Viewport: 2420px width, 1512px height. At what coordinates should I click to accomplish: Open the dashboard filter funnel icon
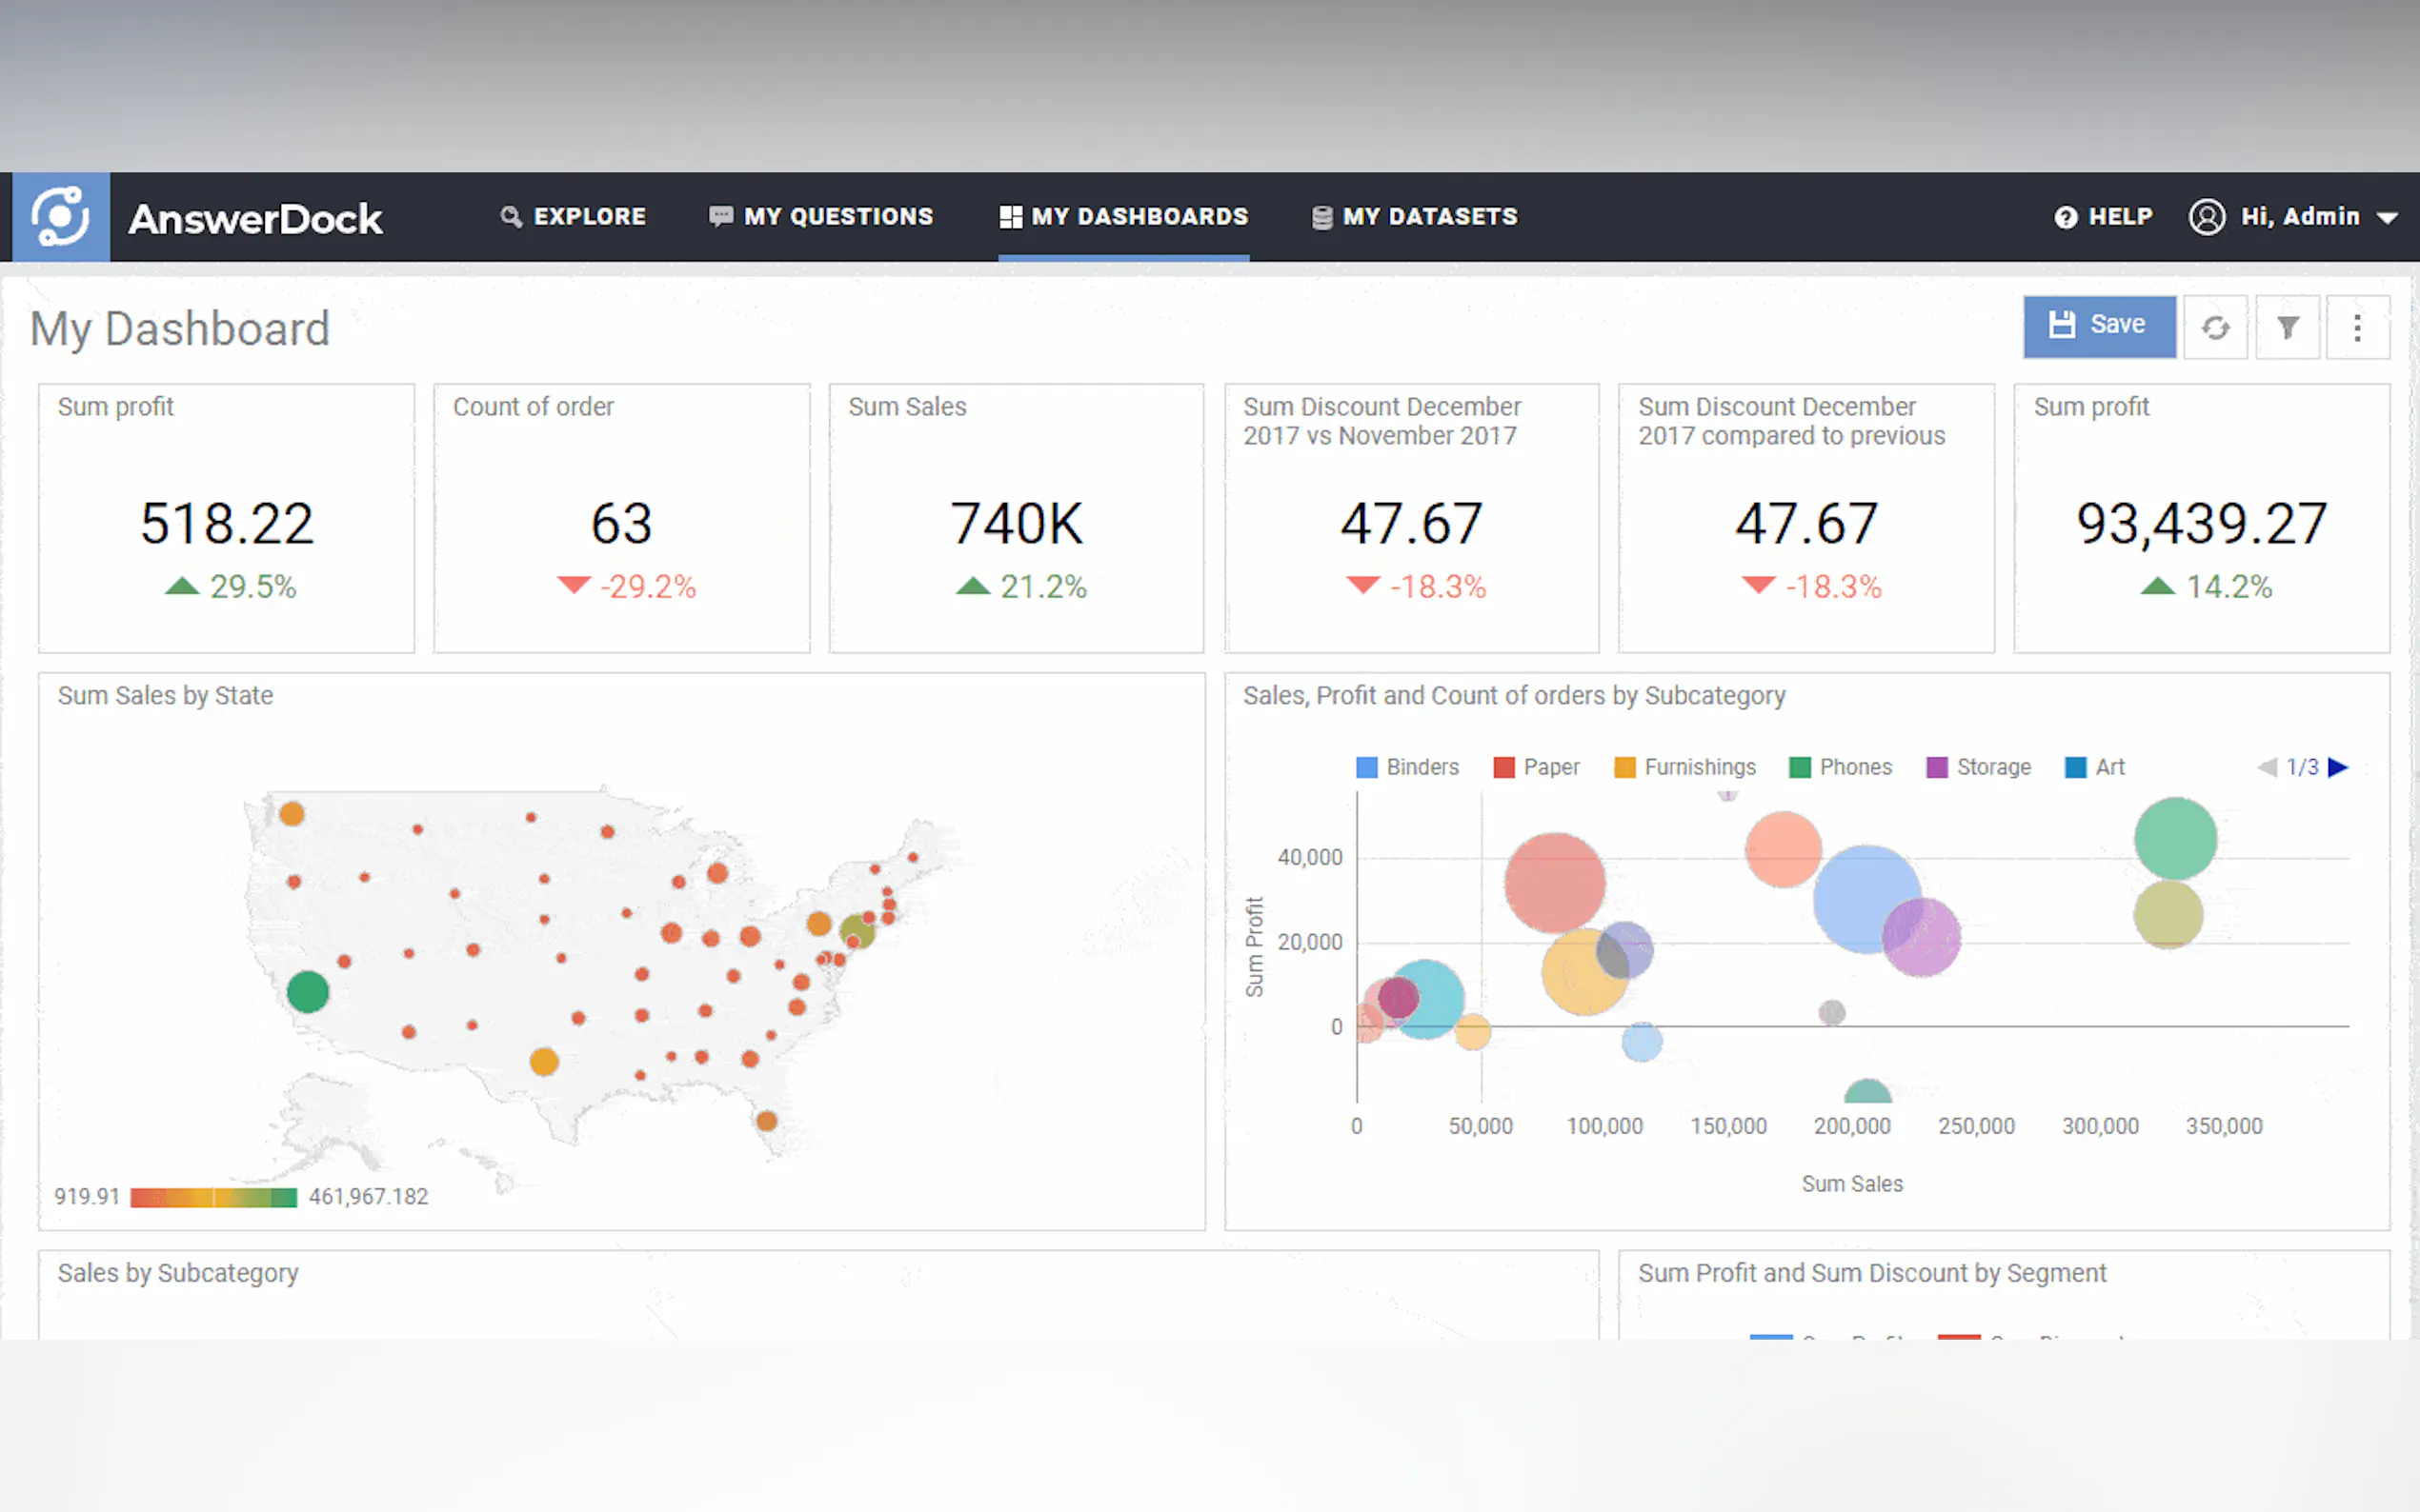pos(2287,327)
